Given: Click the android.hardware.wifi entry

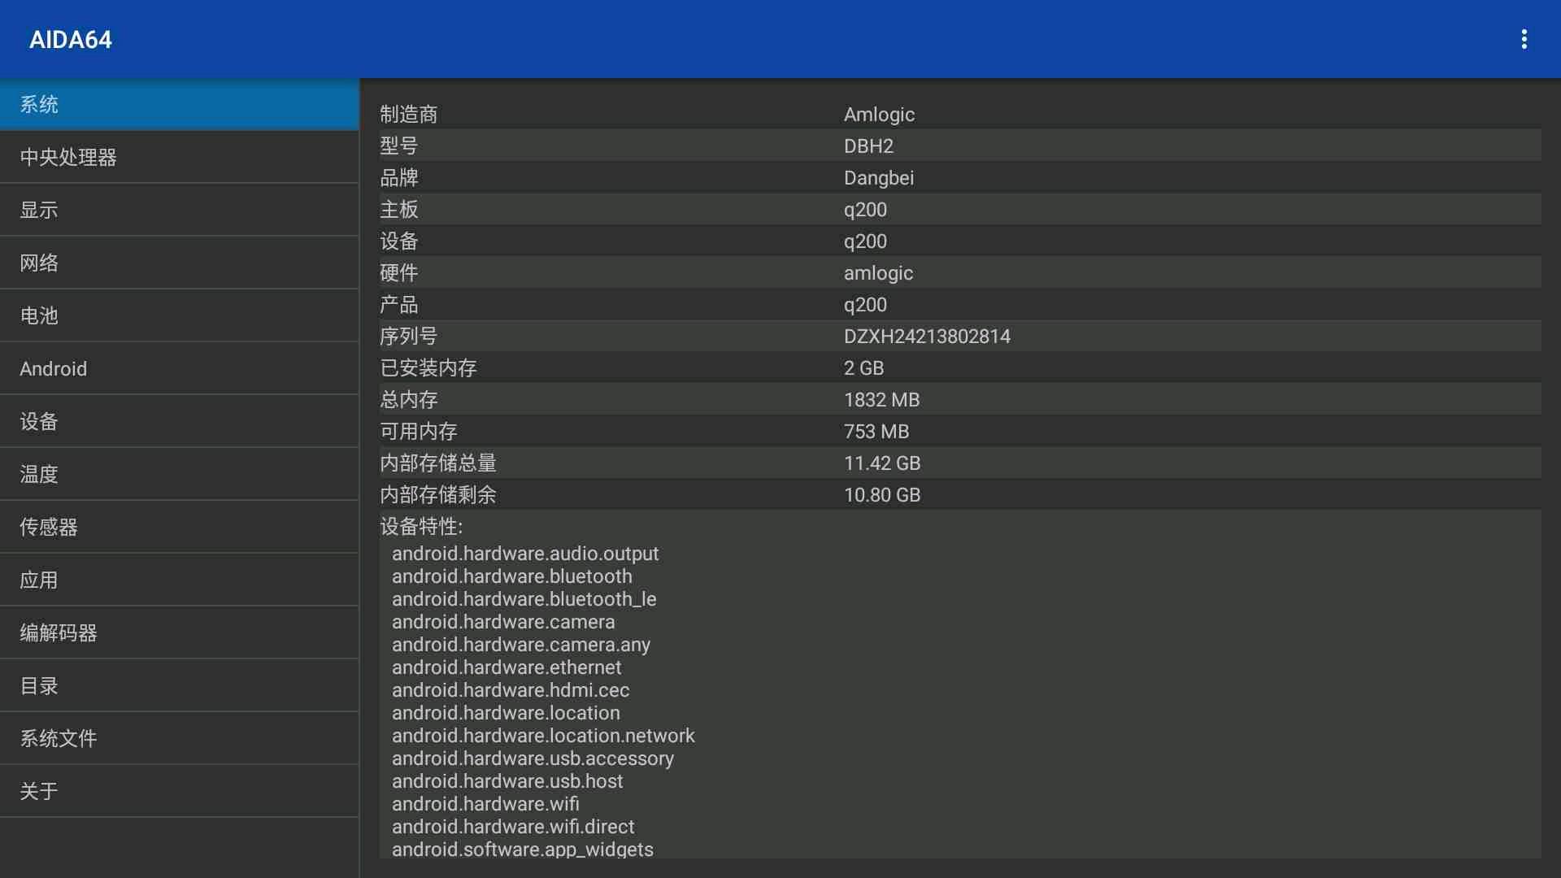Looking at the screenshot, I should tap(485, 804).
